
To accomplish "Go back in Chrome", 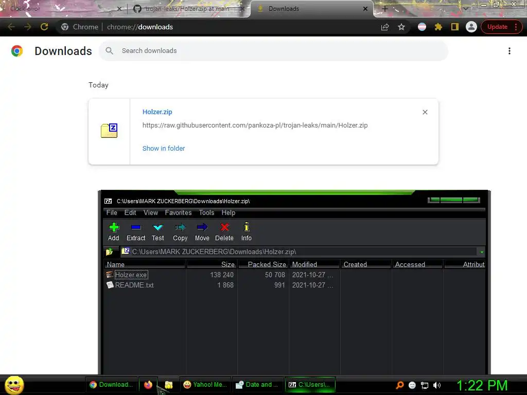I will (11, 27).
